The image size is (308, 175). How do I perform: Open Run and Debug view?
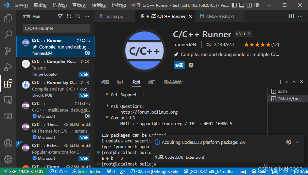(x=8, y=67)
